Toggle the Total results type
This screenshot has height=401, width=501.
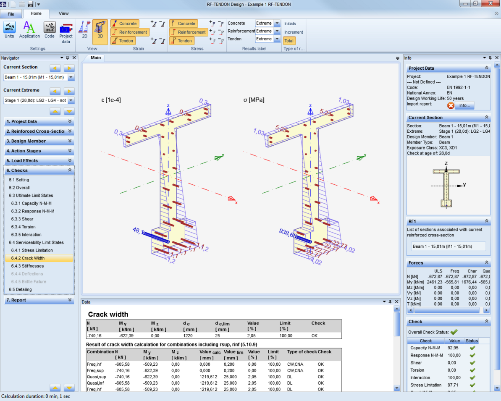point(289,41)
